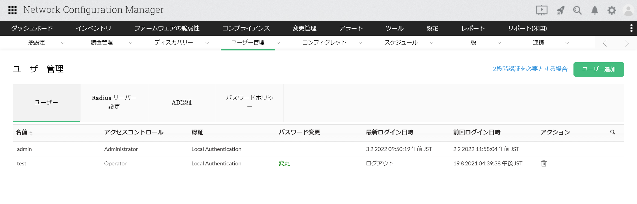Click the presentation screen icon
The height and width of the screenshot is (204, 637).
[542, 10]
